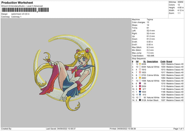
Task: Click 'Créme White' description text
Action: point(153,75)
